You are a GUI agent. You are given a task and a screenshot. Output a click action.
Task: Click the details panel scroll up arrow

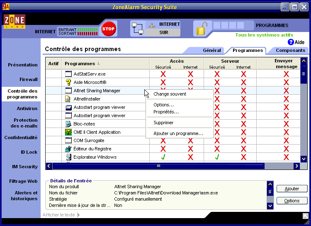270,184
